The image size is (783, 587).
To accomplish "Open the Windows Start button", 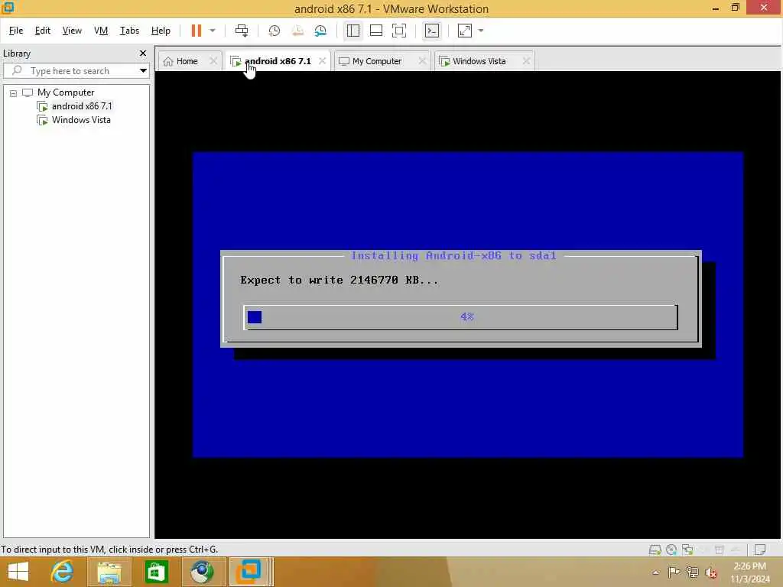I will coord(18,572).
